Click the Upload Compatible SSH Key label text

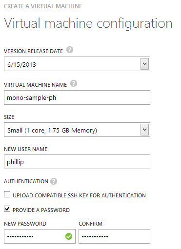coord(79,195)
